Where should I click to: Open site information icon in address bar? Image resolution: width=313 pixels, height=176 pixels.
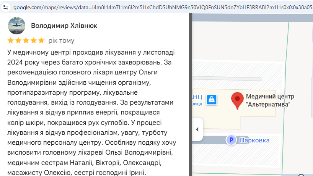pyautogui.click(x=6, y=7)
